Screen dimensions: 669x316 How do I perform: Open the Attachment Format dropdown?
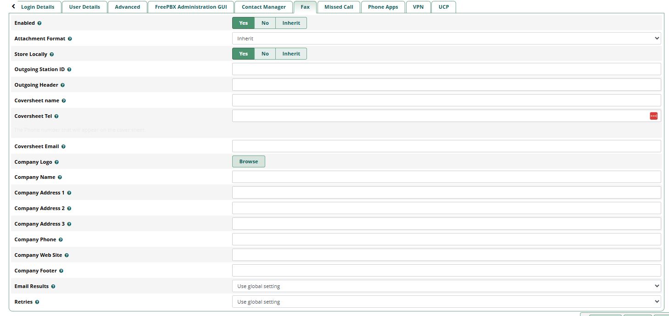pyautogui.click(x=446, y=39)
